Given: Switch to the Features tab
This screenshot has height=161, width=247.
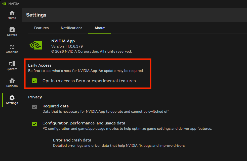Looking at the screenshot, I should tap(41, 28).
